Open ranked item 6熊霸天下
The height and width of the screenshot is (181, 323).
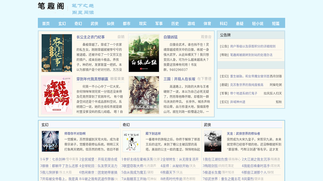click(168, 173)
